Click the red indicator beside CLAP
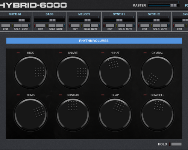The width and height of the screenshot is (188, 150). pos(103,95)
